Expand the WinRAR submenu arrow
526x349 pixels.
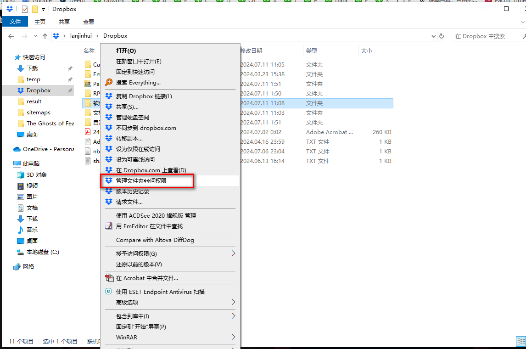tap(233, 338)
